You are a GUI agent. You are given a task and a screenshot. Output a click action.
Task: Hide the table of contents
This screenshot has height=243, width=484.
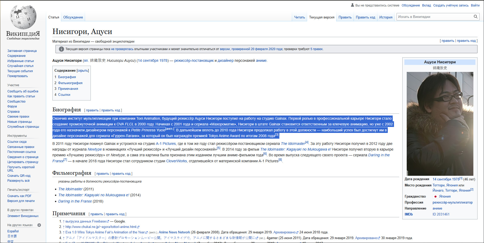coord(83,71)
